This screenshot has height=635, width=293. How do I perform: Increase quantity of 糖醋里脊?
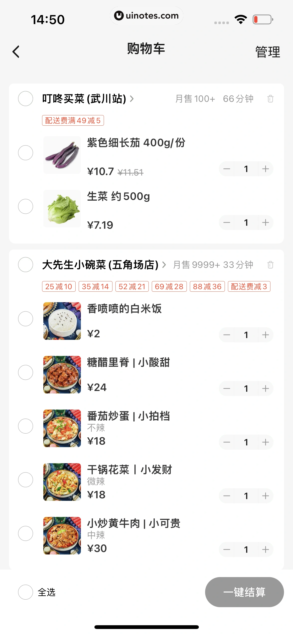[265, 389]
